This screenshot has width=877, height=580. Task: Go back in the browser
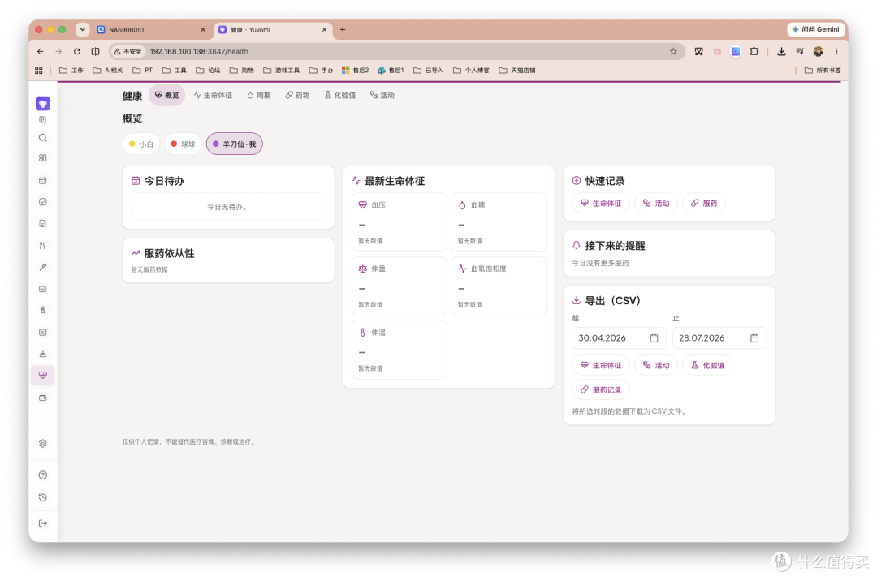coord(41,51)
